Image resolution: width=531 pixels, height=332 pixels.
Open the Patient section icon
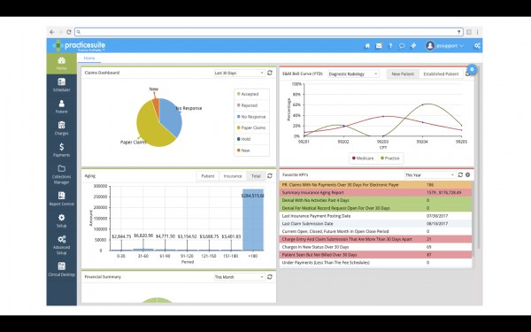coord(62,107)
